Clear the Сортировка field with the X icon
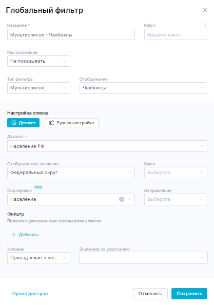 pos(122,199)
